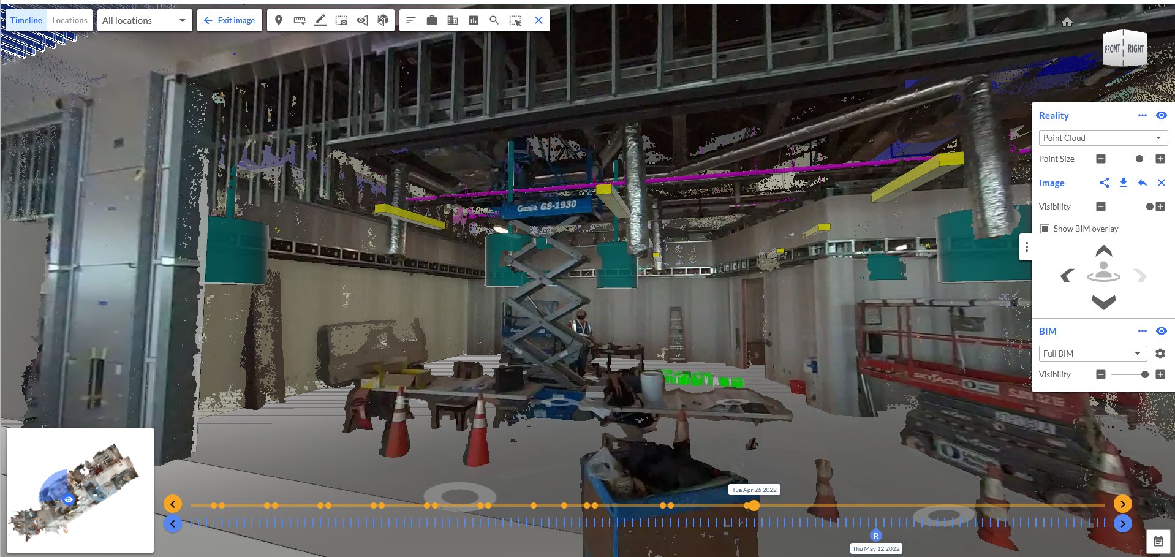Open the Reality panel more options menu
The width and height of the screenshot is (1175, 557).
click(1143, 115)
